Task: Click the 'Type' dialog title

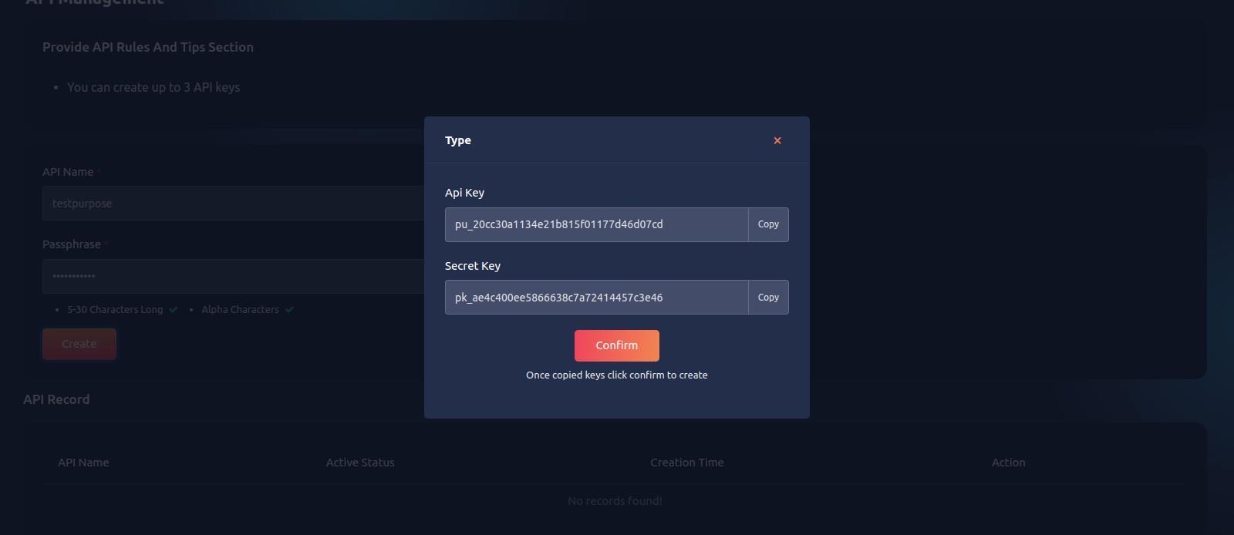Action: (x=458, y=140)
